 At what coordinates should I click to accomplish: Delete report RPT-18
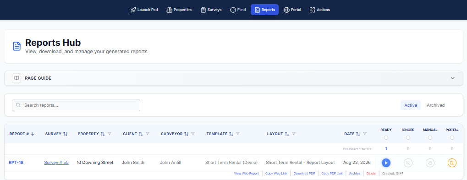[371, 174]
